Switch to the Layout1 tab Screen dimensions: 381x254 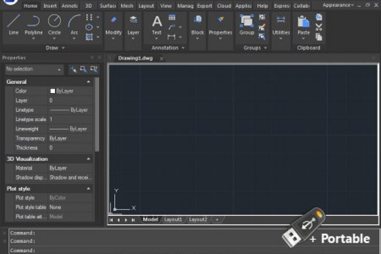coord(173,219)
